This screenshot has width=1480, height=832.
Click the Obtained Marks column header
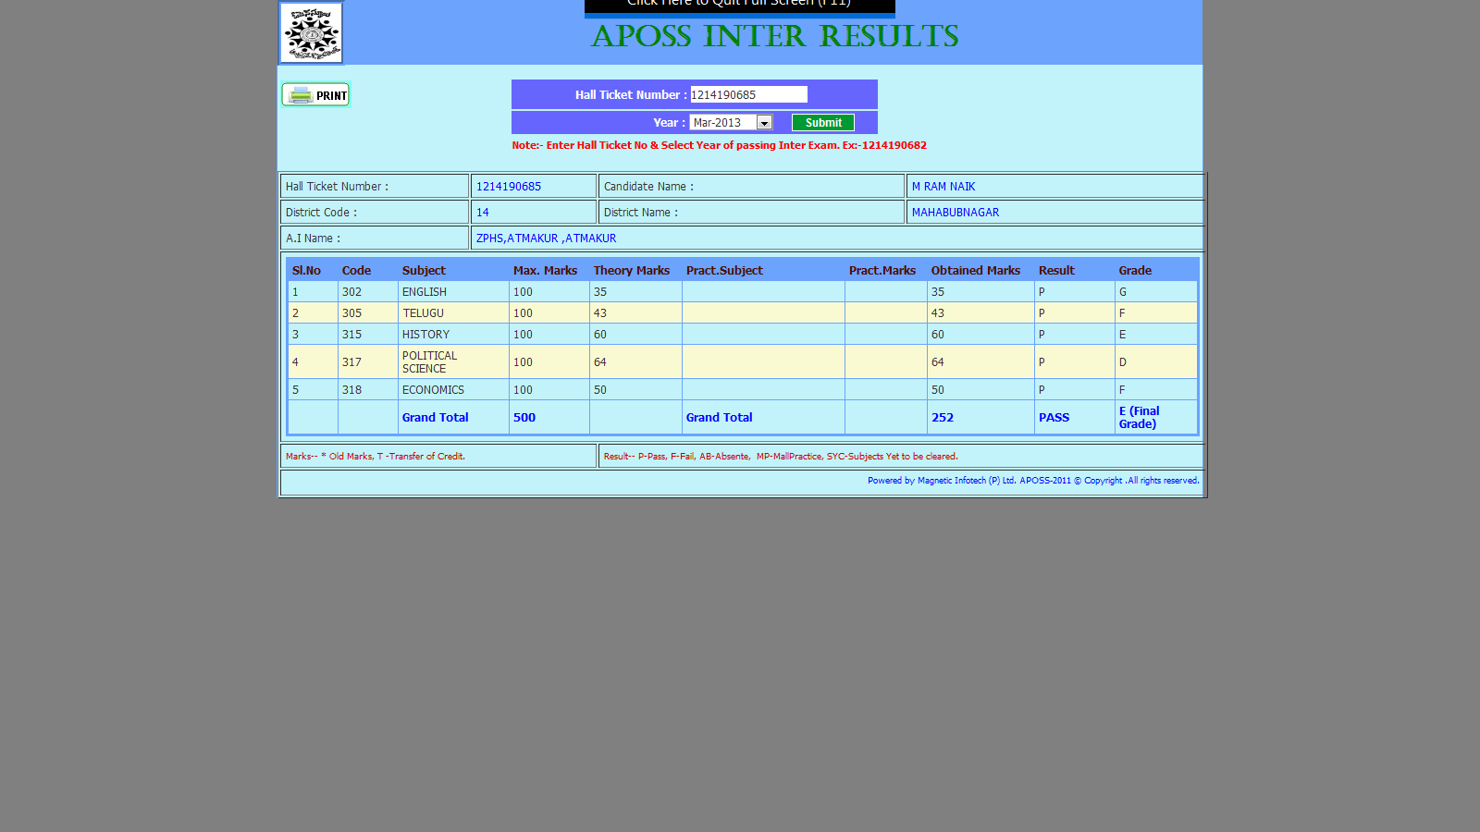[976, 270]
